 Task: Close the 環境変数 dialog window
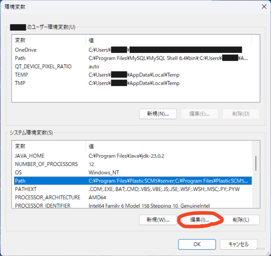[x=264, y=7]
